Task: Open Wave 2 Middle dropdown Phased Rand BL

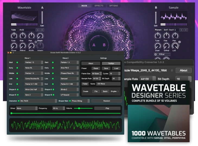Action: pos(69,73)
